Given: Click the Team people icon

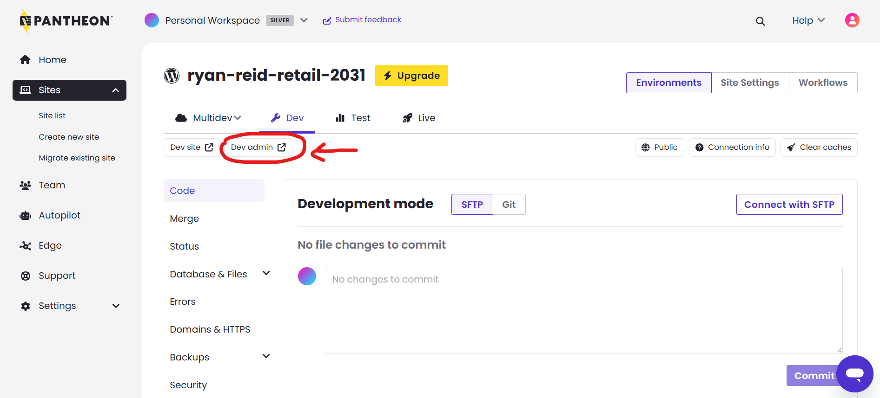Looking at the screenshot, I should [26, 186].
